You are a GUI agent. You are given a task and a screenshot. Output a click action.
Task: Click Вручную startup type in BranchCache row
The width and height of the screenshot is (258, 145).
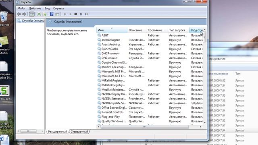click(x=175, y=49)
